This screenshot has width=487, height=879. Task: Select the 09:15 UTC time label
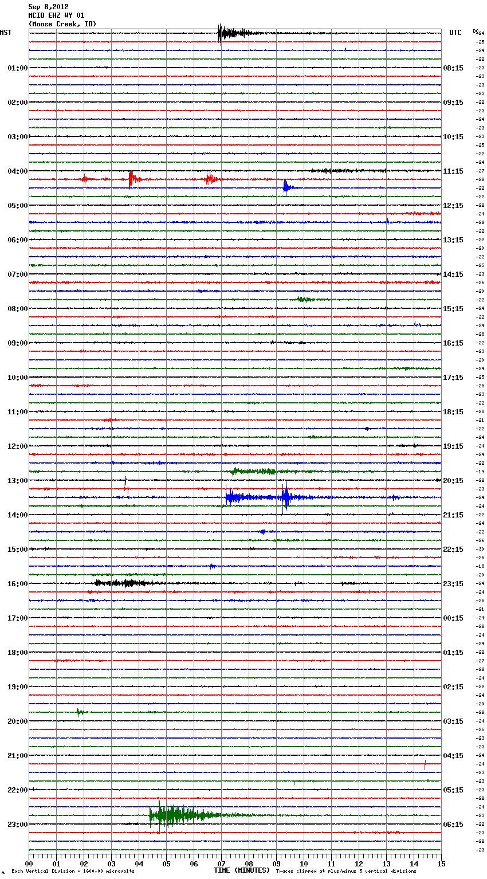pyautogui.click(x=453, y=103)
